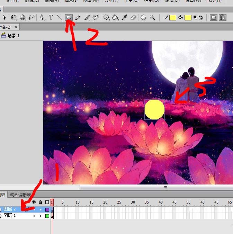
Task: Select the Paint Bucket tool
Action: coord(115,17)
